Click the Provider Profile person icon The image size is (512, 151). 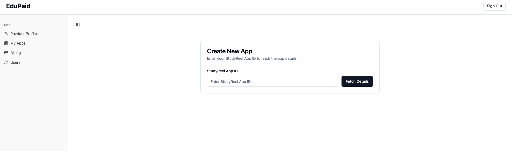(6, 34)
